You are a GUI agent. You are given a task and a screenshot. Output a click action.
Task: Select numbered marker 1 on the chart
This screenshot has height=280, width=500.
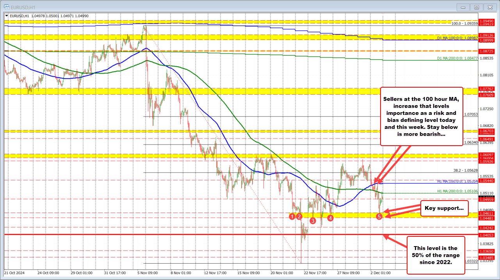[292, 216]
